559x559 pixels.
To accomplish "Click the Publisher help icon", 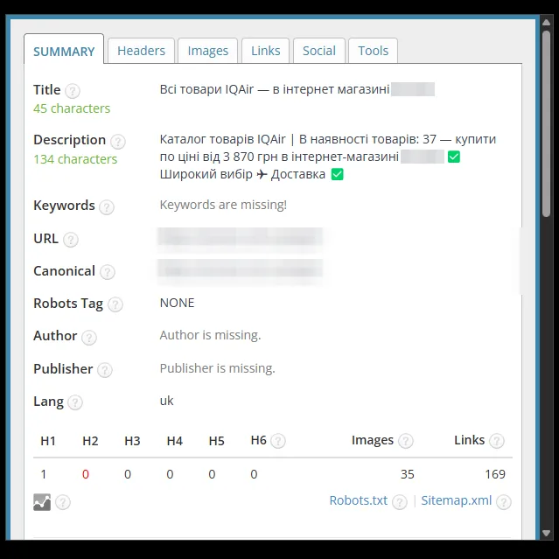I will 105,370.
